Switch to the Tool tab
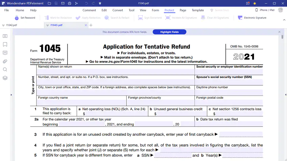This screenshot has height=161, width=287. pyautogui.click(x=131, y=10)
